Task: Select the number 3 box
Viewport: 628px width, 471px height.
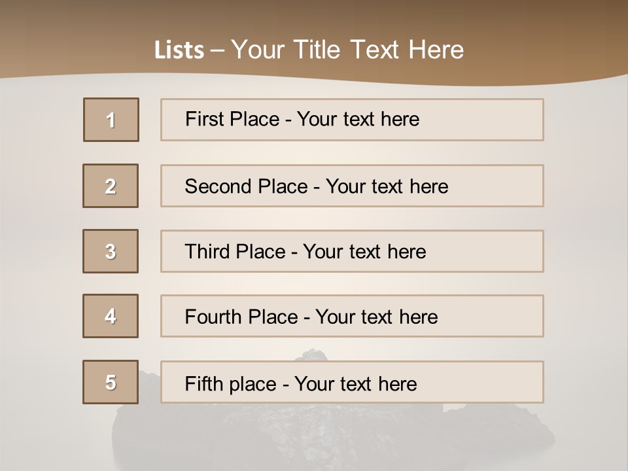Action: click(111, 251)
